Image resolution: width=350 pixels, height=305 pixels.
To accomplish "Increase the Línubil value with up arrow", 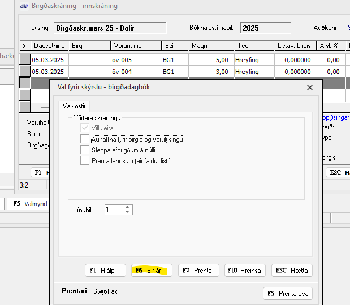I will point(128,207).
